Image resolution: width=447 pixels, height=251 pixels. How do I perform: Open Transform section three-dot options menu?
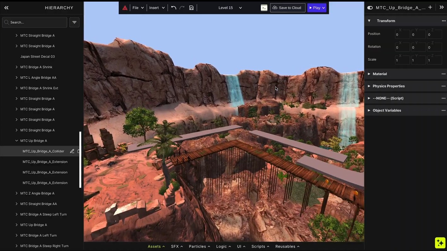click(443, 21)
